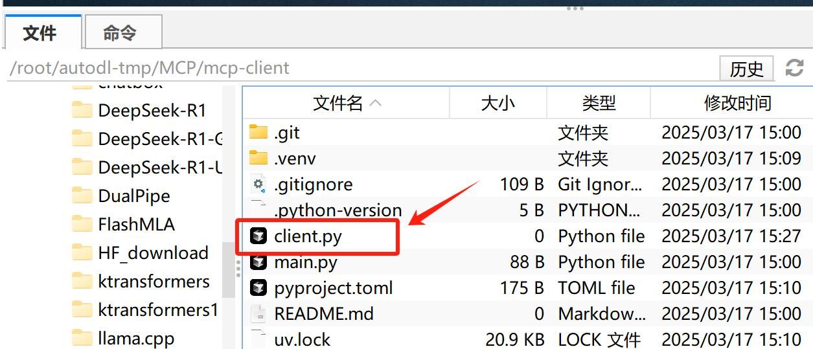Select the main.py file icon
The width and height of the screenshot is (813, 349).
pos(258,262)
